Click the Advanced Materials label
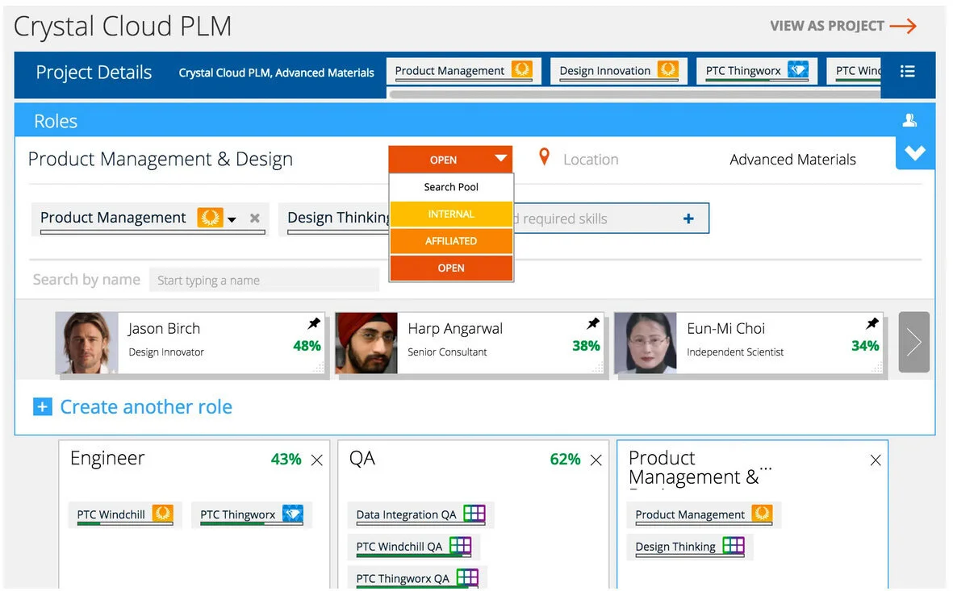953x591 pixels. (792, 159)
